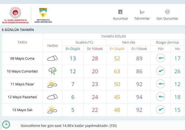Screen dimensions: 185x130
Task: Click the Meteoroloji Genel Müdürlüğü shield logo
Action: tap(43, 13)
